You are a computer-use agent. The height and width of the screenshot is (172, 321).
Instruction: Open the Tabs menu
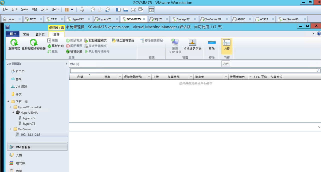tap(44, 9)
